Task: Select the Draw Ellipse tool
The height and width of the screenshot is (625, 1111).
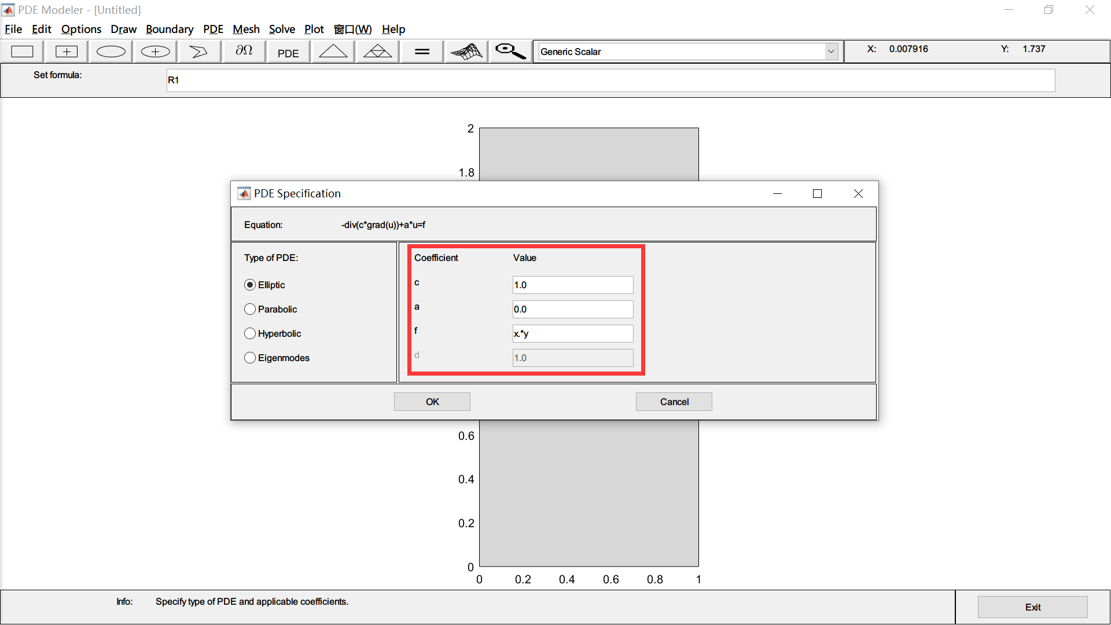Action: 110,51
